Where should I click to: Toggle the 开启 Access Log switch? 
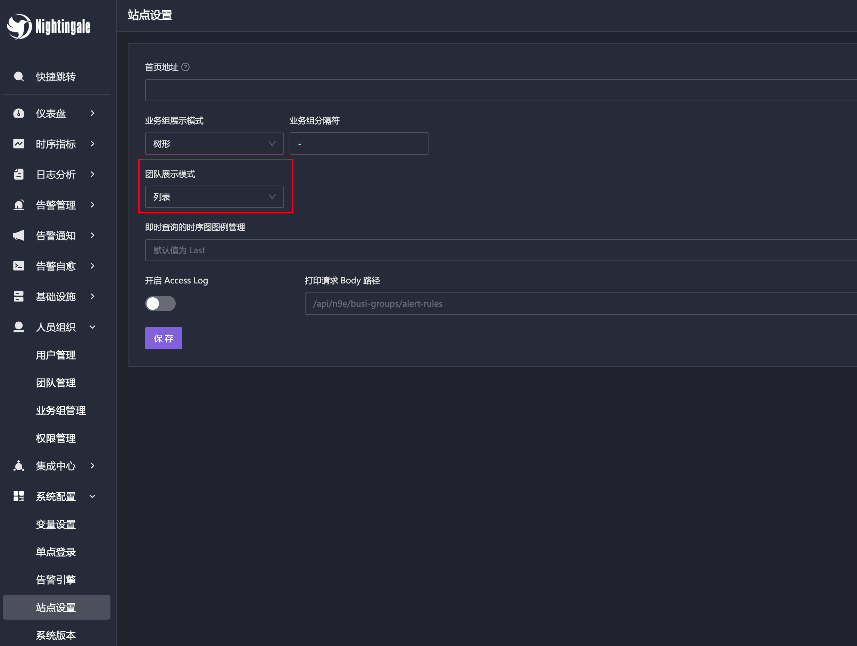coord(160,304)
